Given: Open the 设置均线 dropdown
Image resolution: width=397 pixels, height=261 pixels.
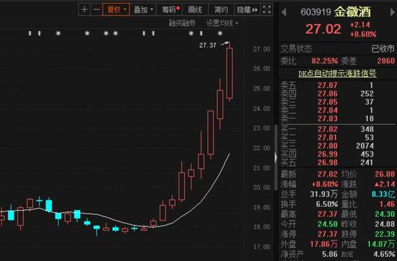Looking at the screenshot, I should click(x=222, y=24).
